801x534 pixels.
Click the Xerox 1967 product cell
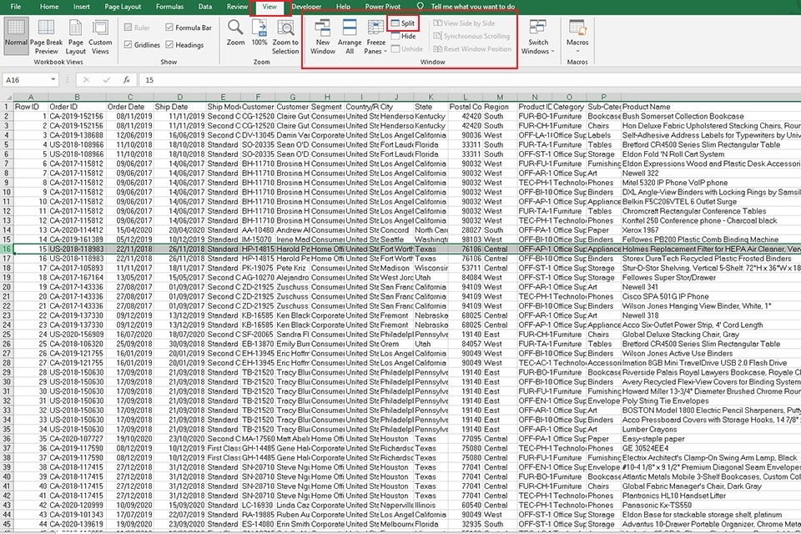pos(711,230)
